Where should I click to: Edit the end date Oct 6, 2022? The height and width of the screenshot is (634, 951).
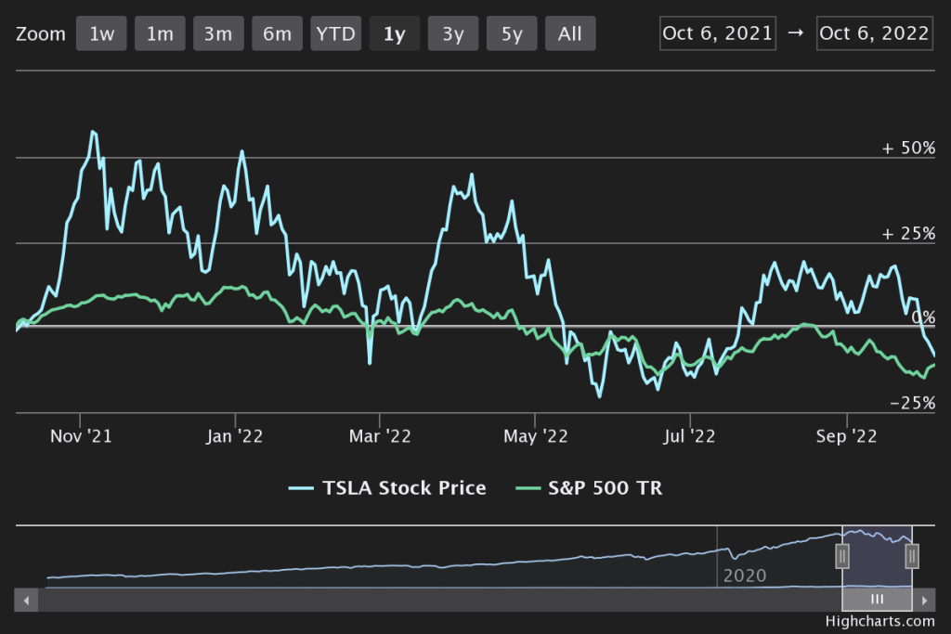875,33
